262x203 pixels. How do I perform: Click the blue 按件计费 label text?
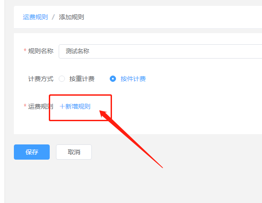[133, 79]
